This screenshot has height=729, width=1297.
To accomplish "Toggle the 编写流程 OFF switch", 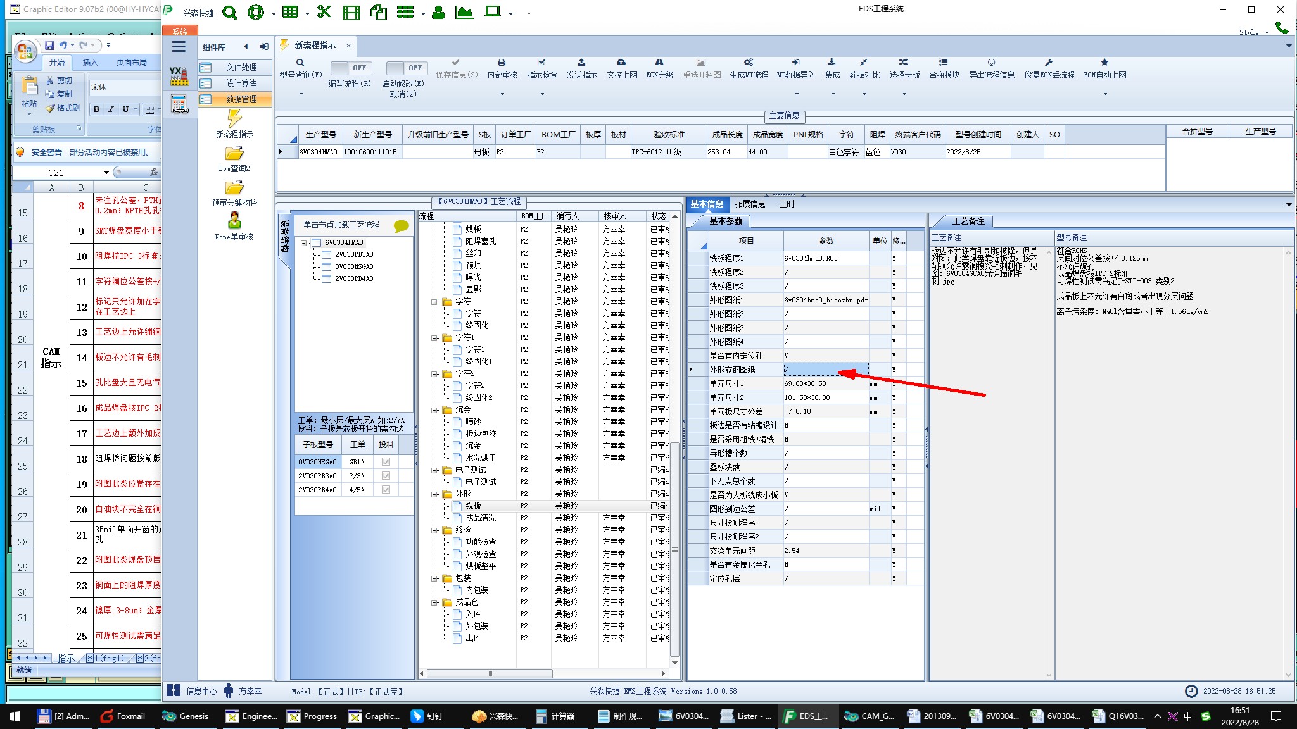I will [351, 68].
